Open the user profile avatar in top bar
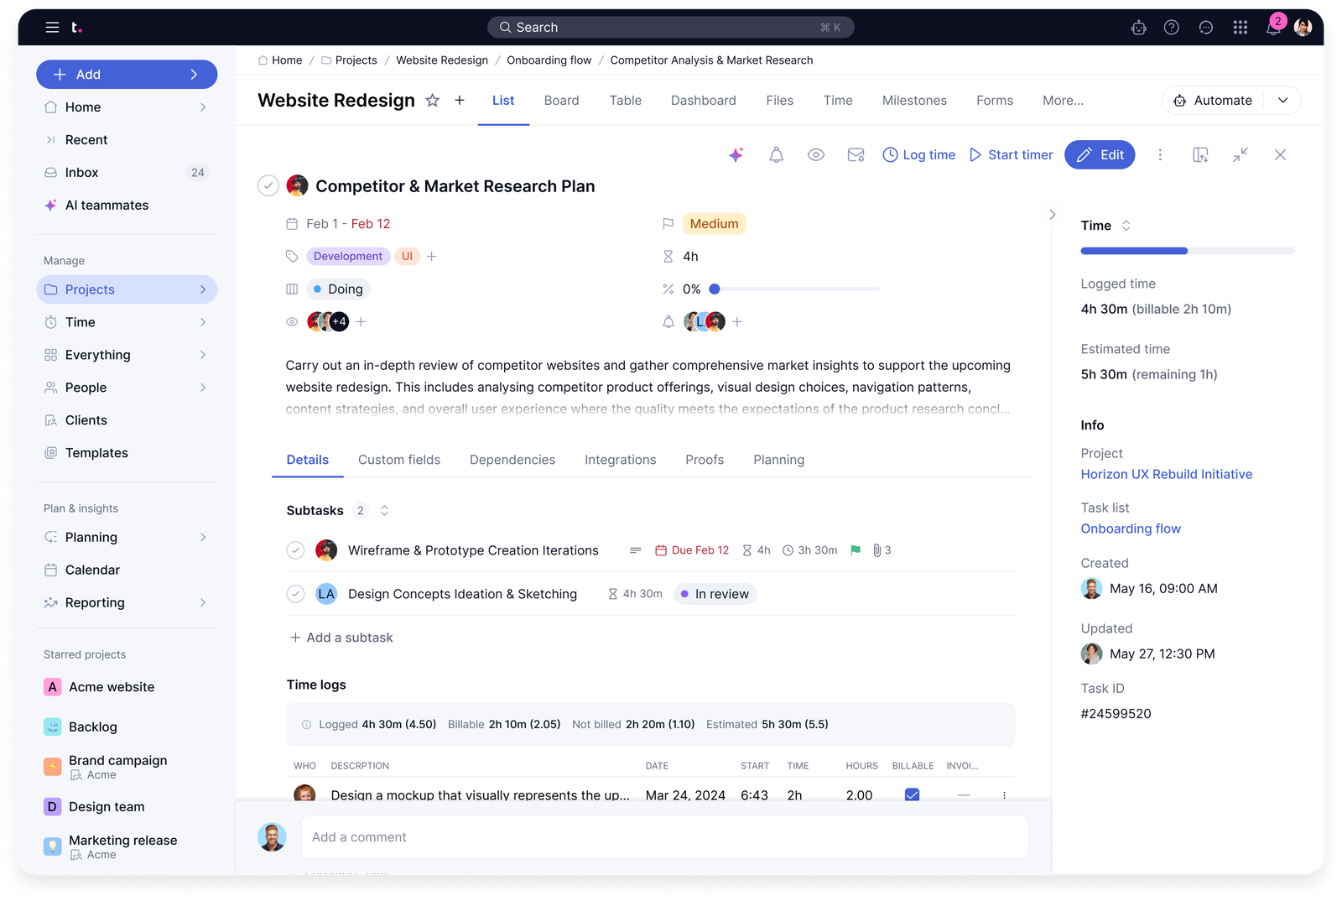 pyautogui.click(x=1303, y=28)
